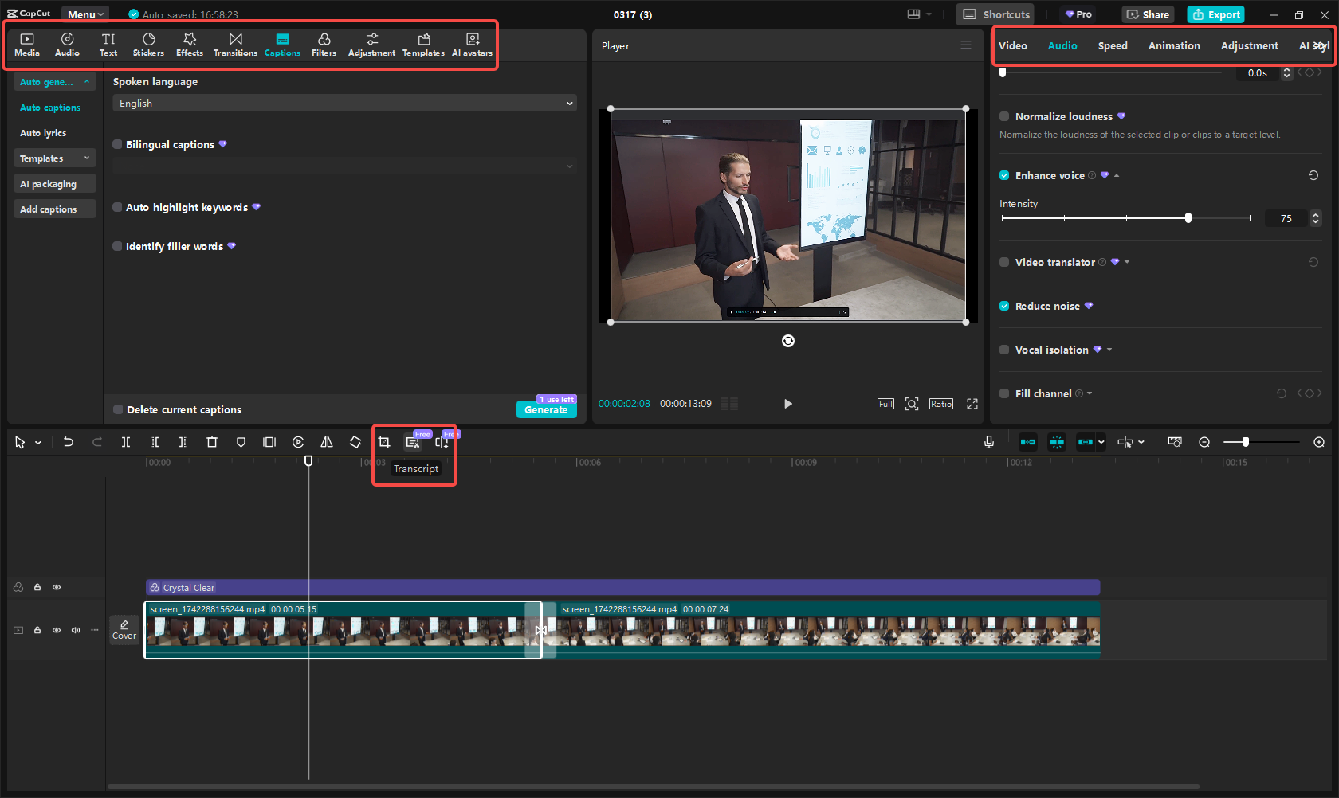This screenshot has width=1339, height=798.
Task: Switch to the Animation tab
Action: click(x=1173, y=46)
